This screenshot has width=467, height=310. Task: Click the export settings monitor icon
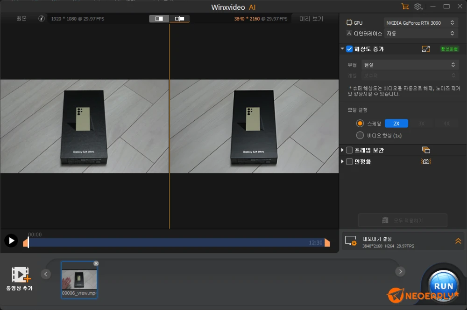coord(351,241)
